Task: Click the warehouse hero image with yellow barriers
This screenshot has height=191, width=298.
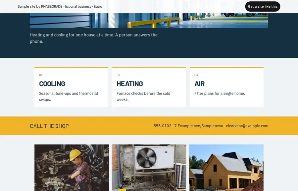Action: click(x=149, y=21)
